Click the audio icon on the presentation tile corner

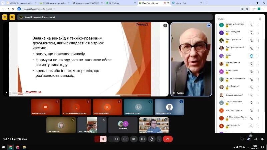(x=165, y=26)
